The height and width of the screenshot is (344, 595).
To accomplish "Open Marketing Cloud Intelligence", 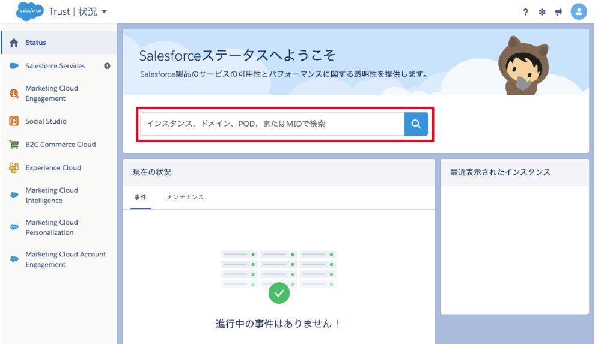I will [52, 195].
